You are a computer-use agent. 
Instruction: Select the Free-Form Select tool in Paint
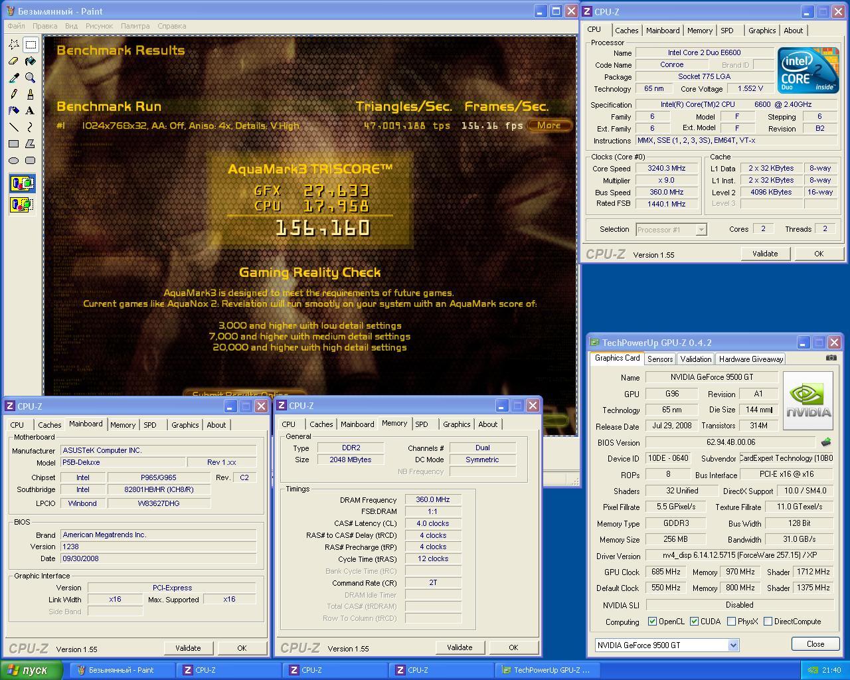(13, 44)
